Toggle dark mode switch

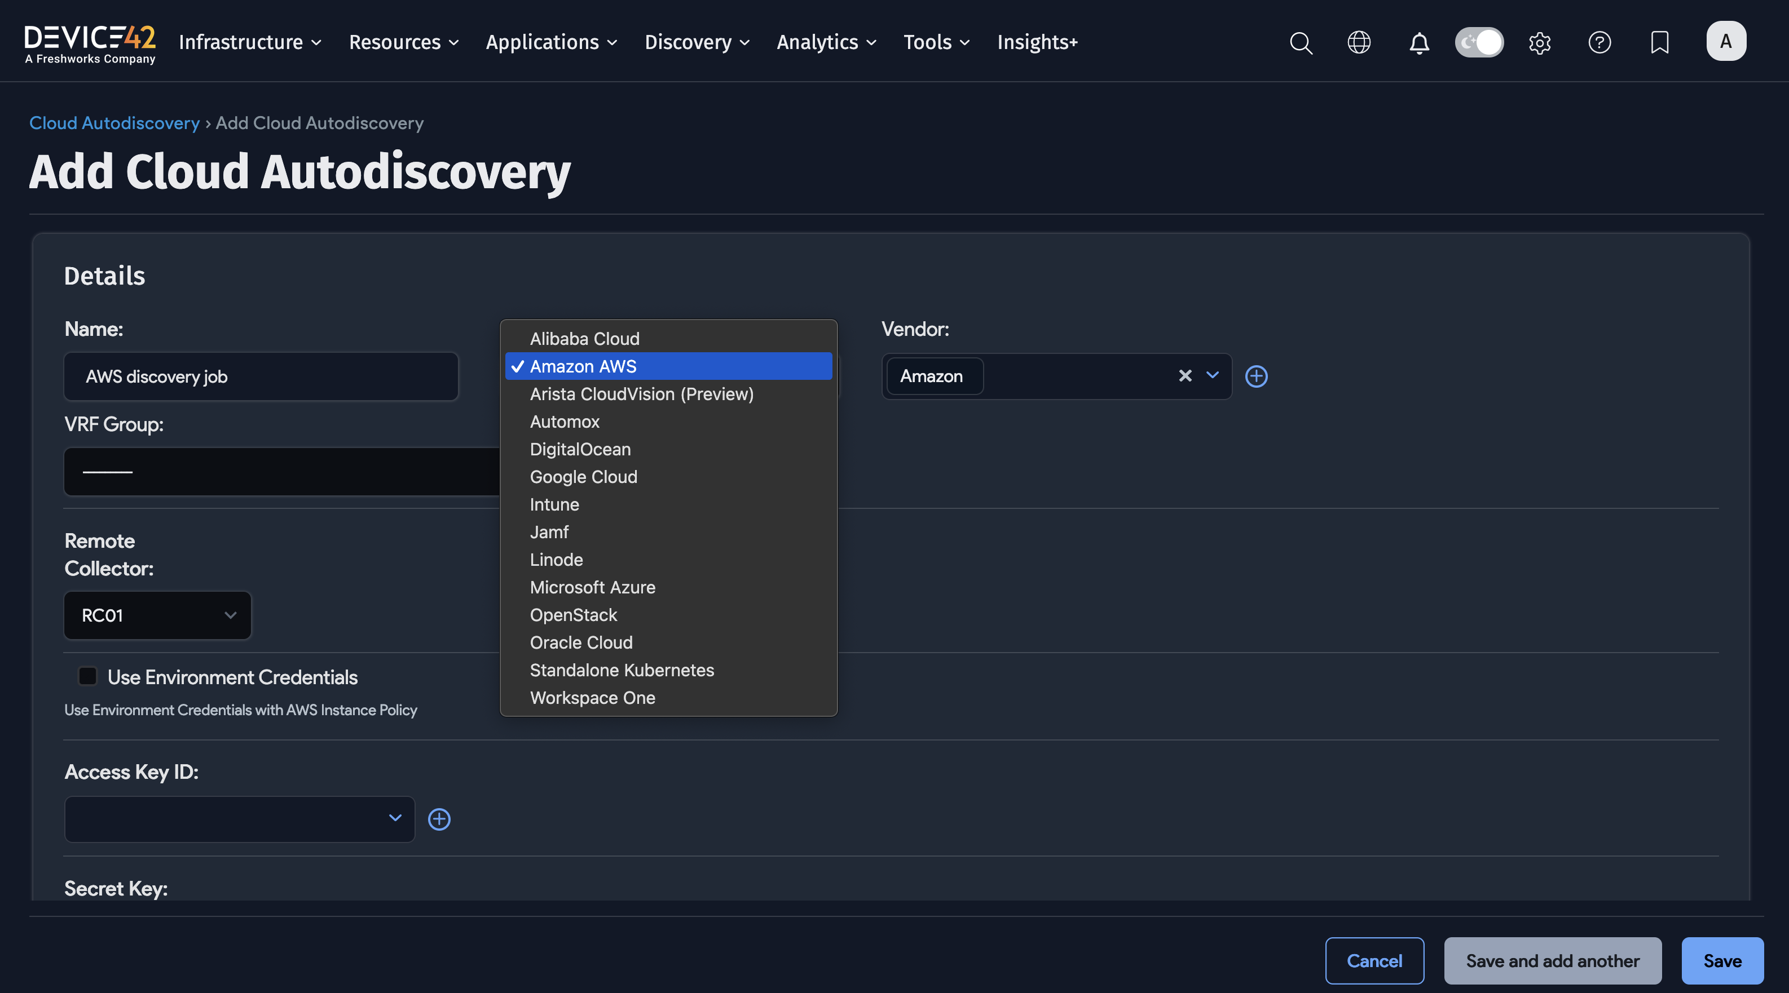point(1479,42)
